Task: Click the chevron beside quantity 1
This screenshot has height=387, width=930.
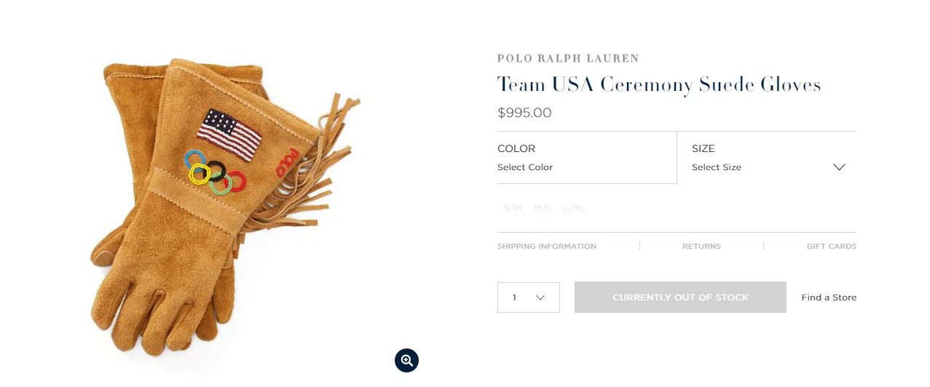Action: pyautogui.click(x=540, y=298)
